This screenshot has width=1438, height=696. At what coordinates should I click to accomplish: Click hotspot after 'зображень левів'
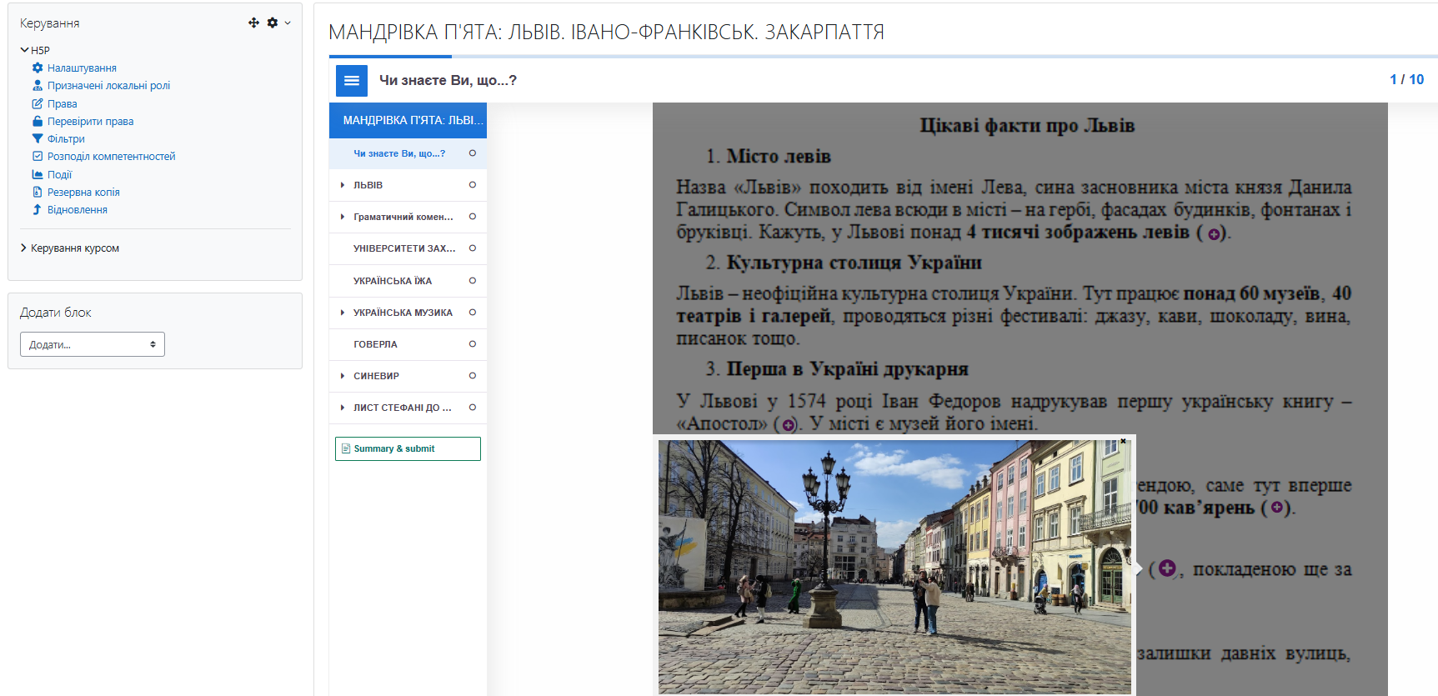click(1214, 234)
